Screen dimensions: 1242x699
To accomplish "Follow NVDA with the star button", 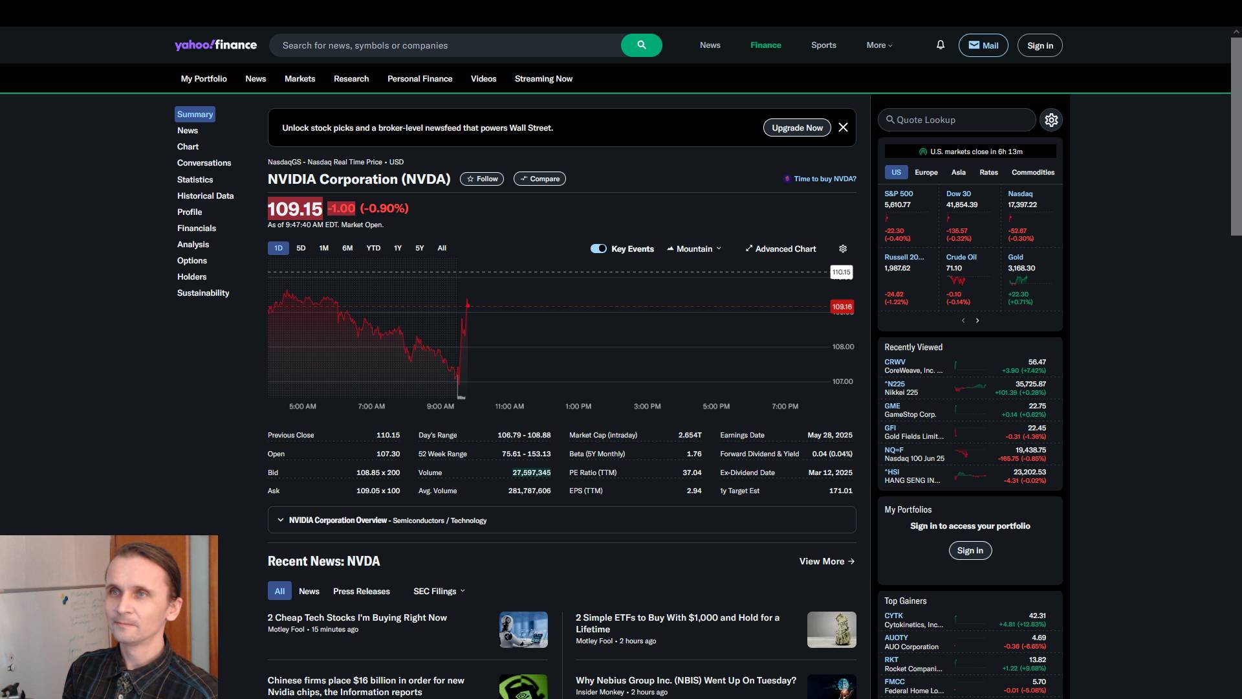I will pyautogui.click(x=482, y=179).
